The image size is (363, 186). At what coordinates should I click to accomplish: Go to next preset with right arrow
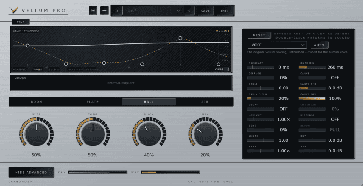click(x=189, y=11)
